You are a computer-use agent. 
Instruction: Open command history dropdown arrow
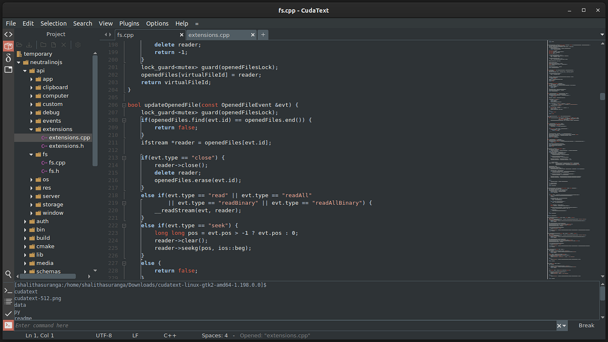[x=565, y=326]
